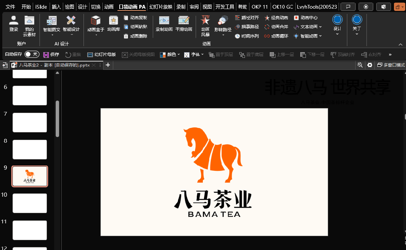Click the record button in the top bar
Viewport: 406px width, 250px height.
coord(366,7)
